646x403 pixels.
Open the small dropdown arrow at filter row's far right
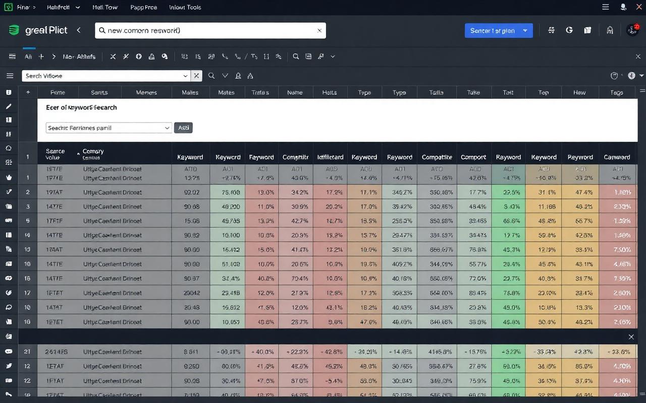coord(641,76)
